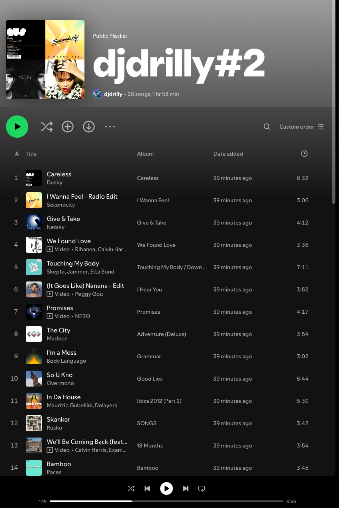Toggle shuffle in the bottom player bar
The height and width of the screenshot is (508, 339).
131,488
